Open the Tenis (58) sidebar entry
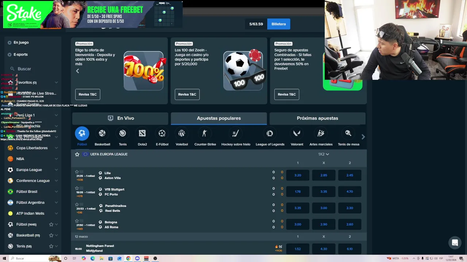 click(x=24, y=246)
